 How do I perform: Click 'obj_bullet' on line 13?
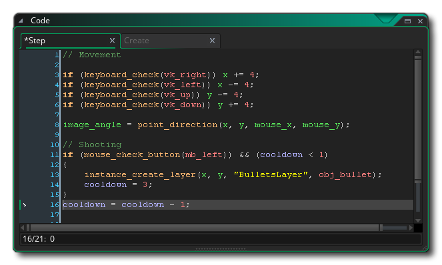pyautogui.click(x=345, y=175)
